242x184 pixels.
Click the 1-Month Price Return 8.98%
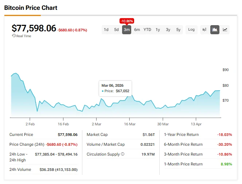[x=226, y=164]
